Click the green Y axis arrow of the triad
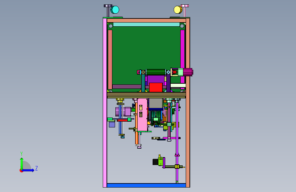 click(x=22, y=163)
